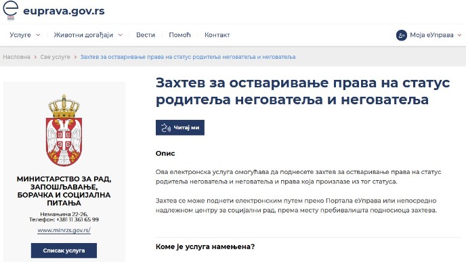Expand the Моја еУправа chevron arrow
The height and width of the screenshot is (262, 466).
point(459,35)
